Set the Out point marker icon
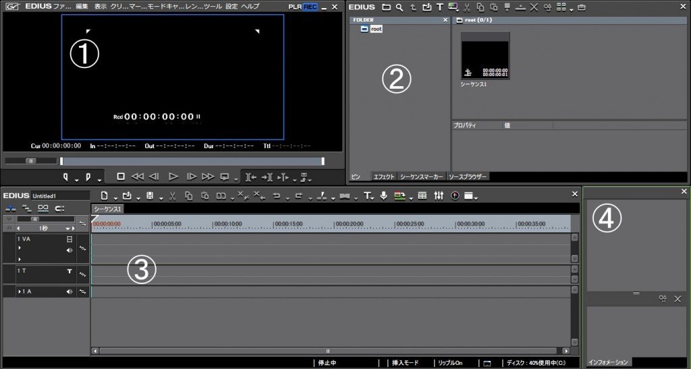 pos(88,177)
